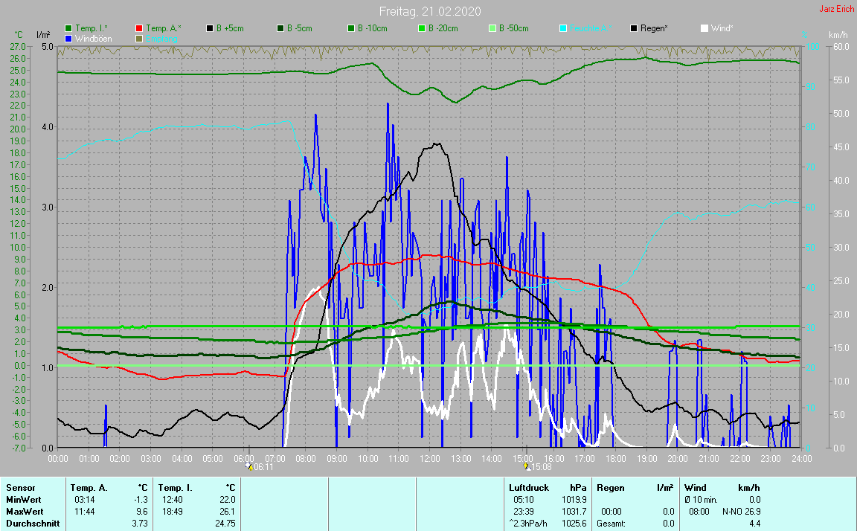The image size is (857, 531).
Task: Click the minimum pressure value '1019.9'
Action: point(574,500)
